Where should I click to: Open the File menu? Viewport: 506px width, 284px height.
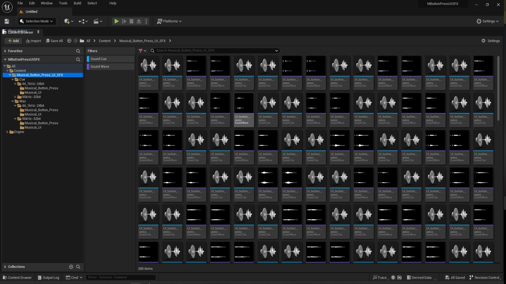point(20,3)
